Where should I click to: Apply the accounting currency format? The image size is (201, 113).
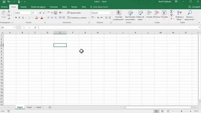coord(93,18)
